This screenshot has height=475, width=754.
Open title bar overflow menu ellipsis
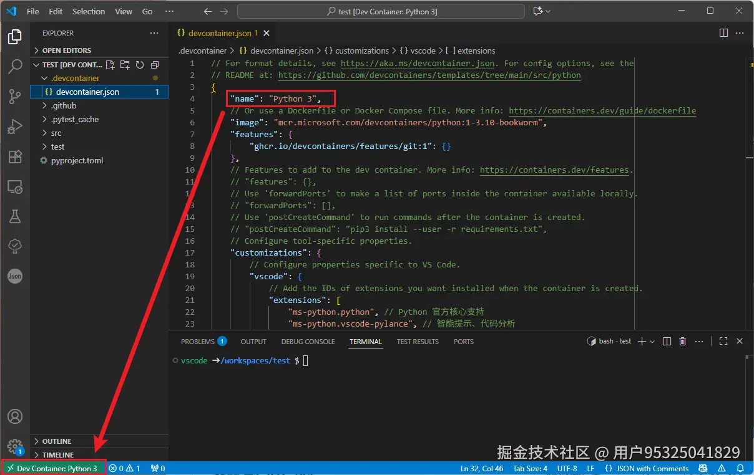(x=170, y=11)
